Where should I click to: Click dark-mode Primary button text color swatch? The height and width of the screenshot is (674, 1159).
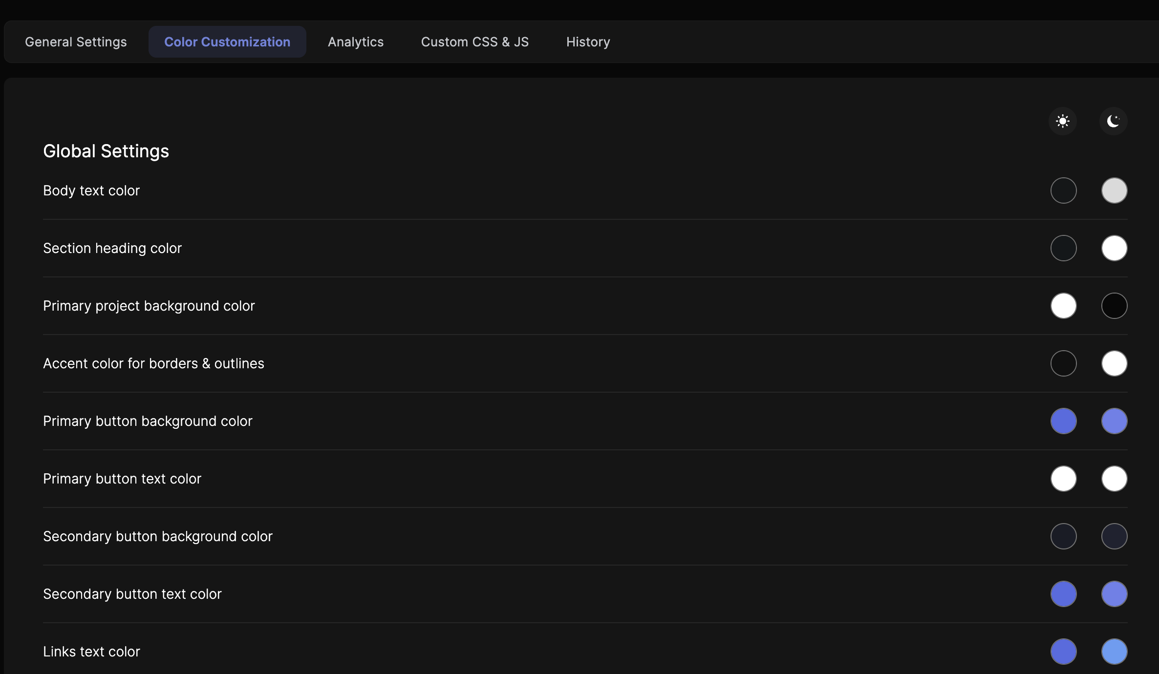click(1115, 479)
